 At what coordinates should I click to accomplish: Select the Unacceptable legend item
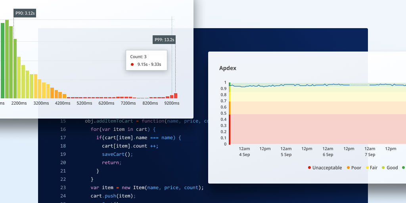(x=325, y=168)
